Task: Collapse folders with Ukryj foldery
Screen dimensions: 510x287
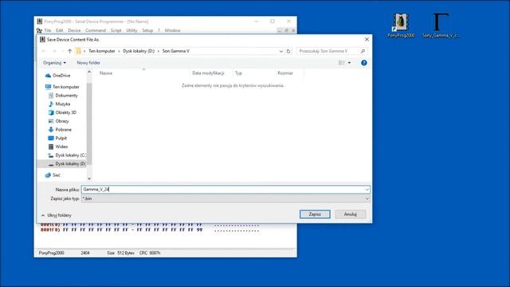Action: tap(57, 215)
